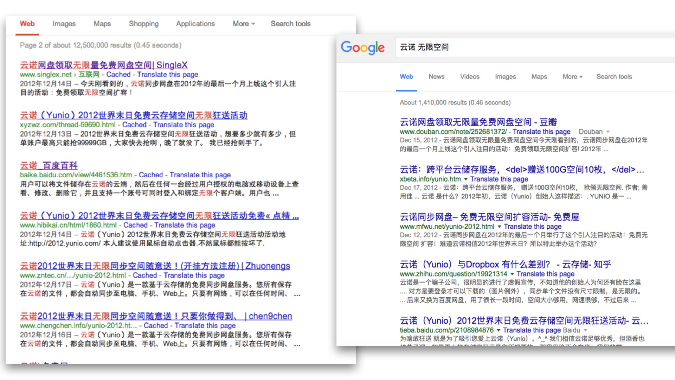Viewport: 675px width, 380px height.
Task: Open Maps tab in left results page
Action: [102, 24]
